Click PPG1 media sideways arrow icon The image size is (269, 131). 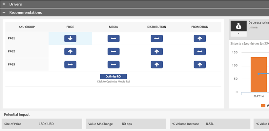114,38
